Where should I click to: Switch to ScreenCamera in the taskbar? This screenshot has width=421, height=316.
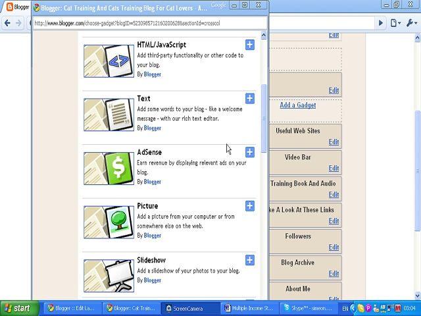click(x=191, y=308)
